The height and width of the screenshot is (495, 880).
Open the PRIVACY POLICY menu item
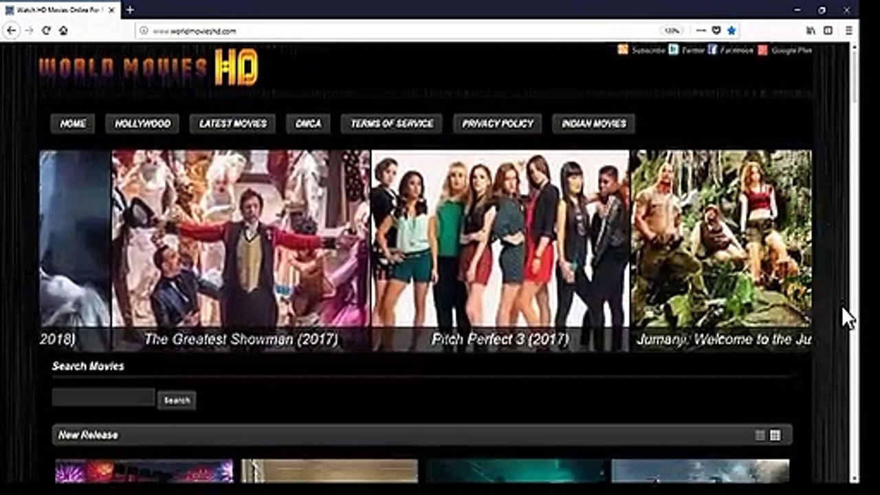tap(497, 124)
